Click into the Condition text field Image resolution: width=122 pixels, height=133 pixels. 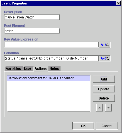(51, 58)
